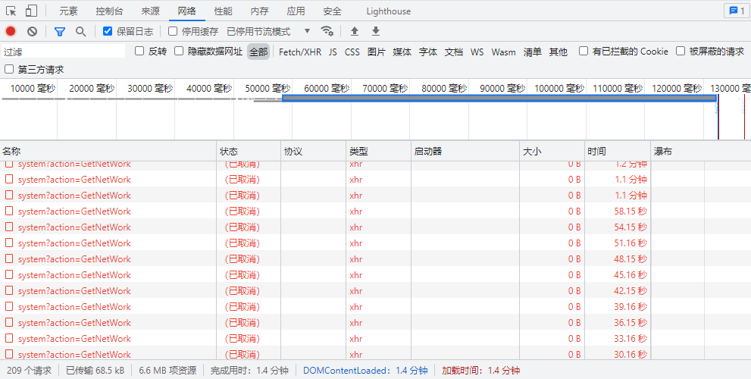751x379 pixels.
Task: Click the 瀑布 column header
Action: [701, 152]
